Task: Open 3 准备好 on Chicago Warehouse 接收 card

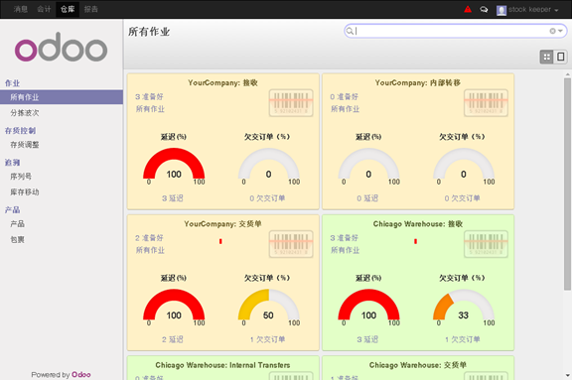Action: coord(344,238)
